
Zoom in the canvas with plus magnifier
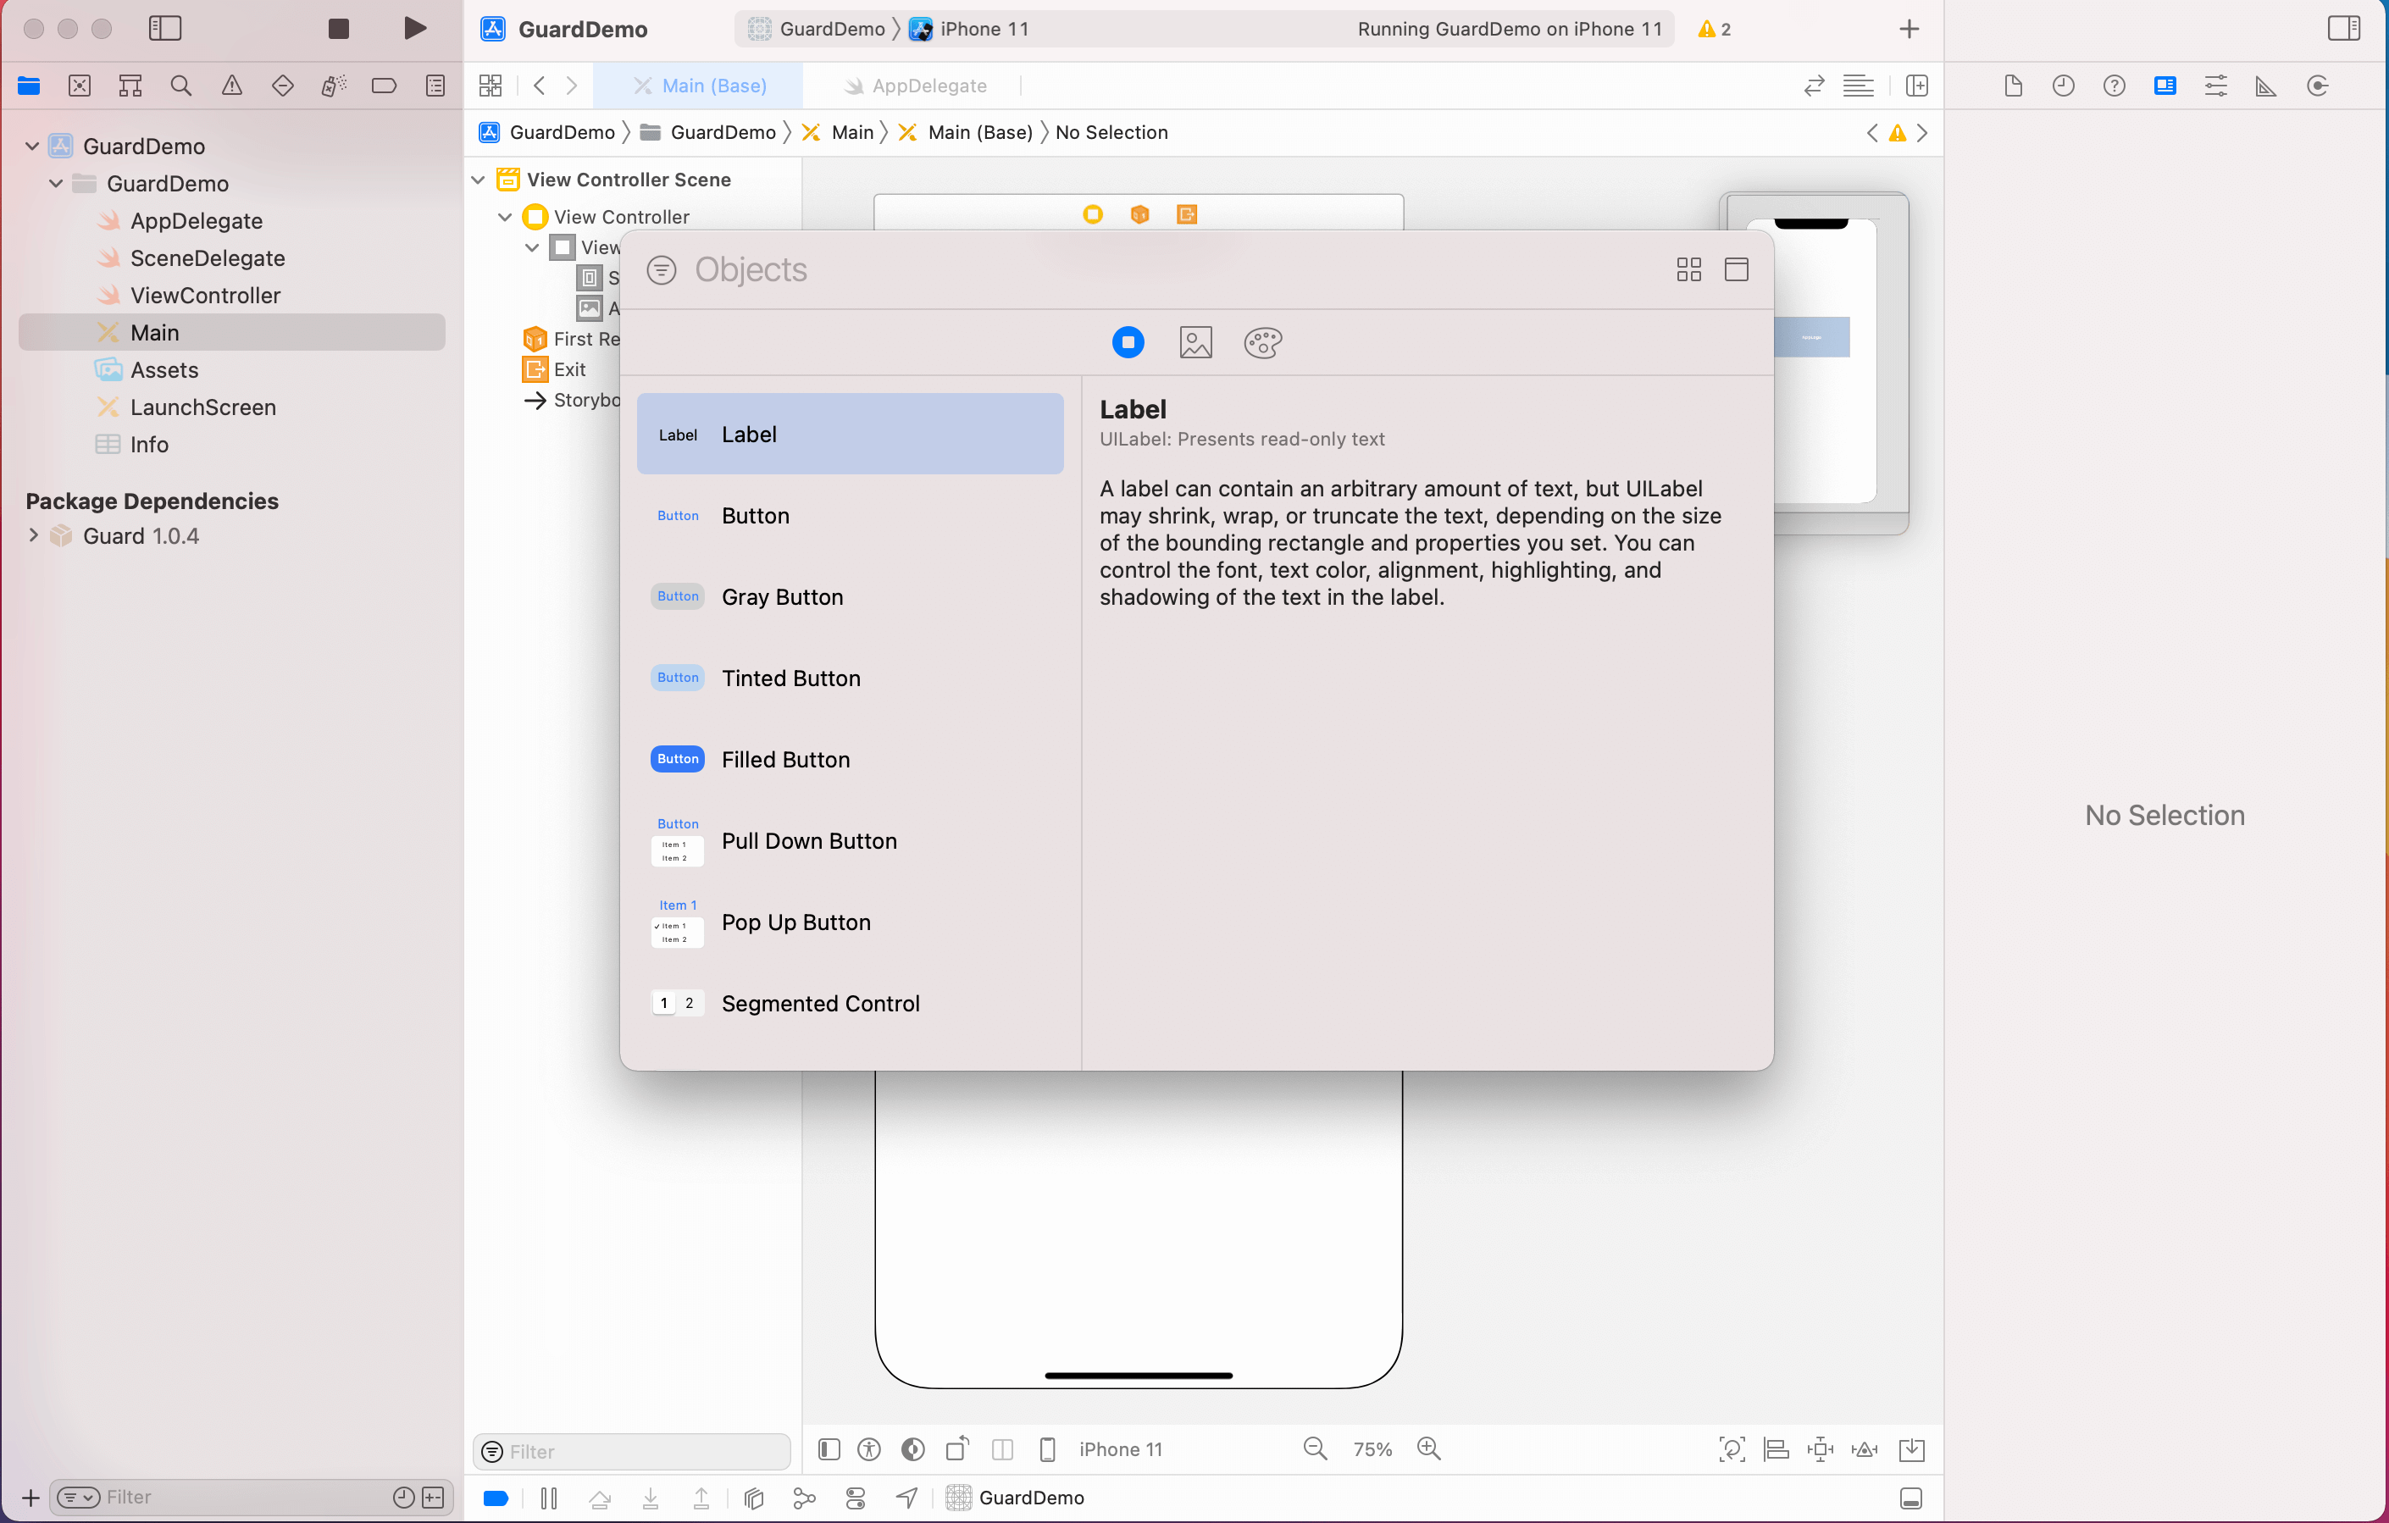[1427, 1448]
